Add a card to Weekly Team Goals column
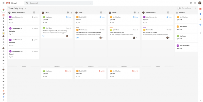 click(x=34, y=13)
